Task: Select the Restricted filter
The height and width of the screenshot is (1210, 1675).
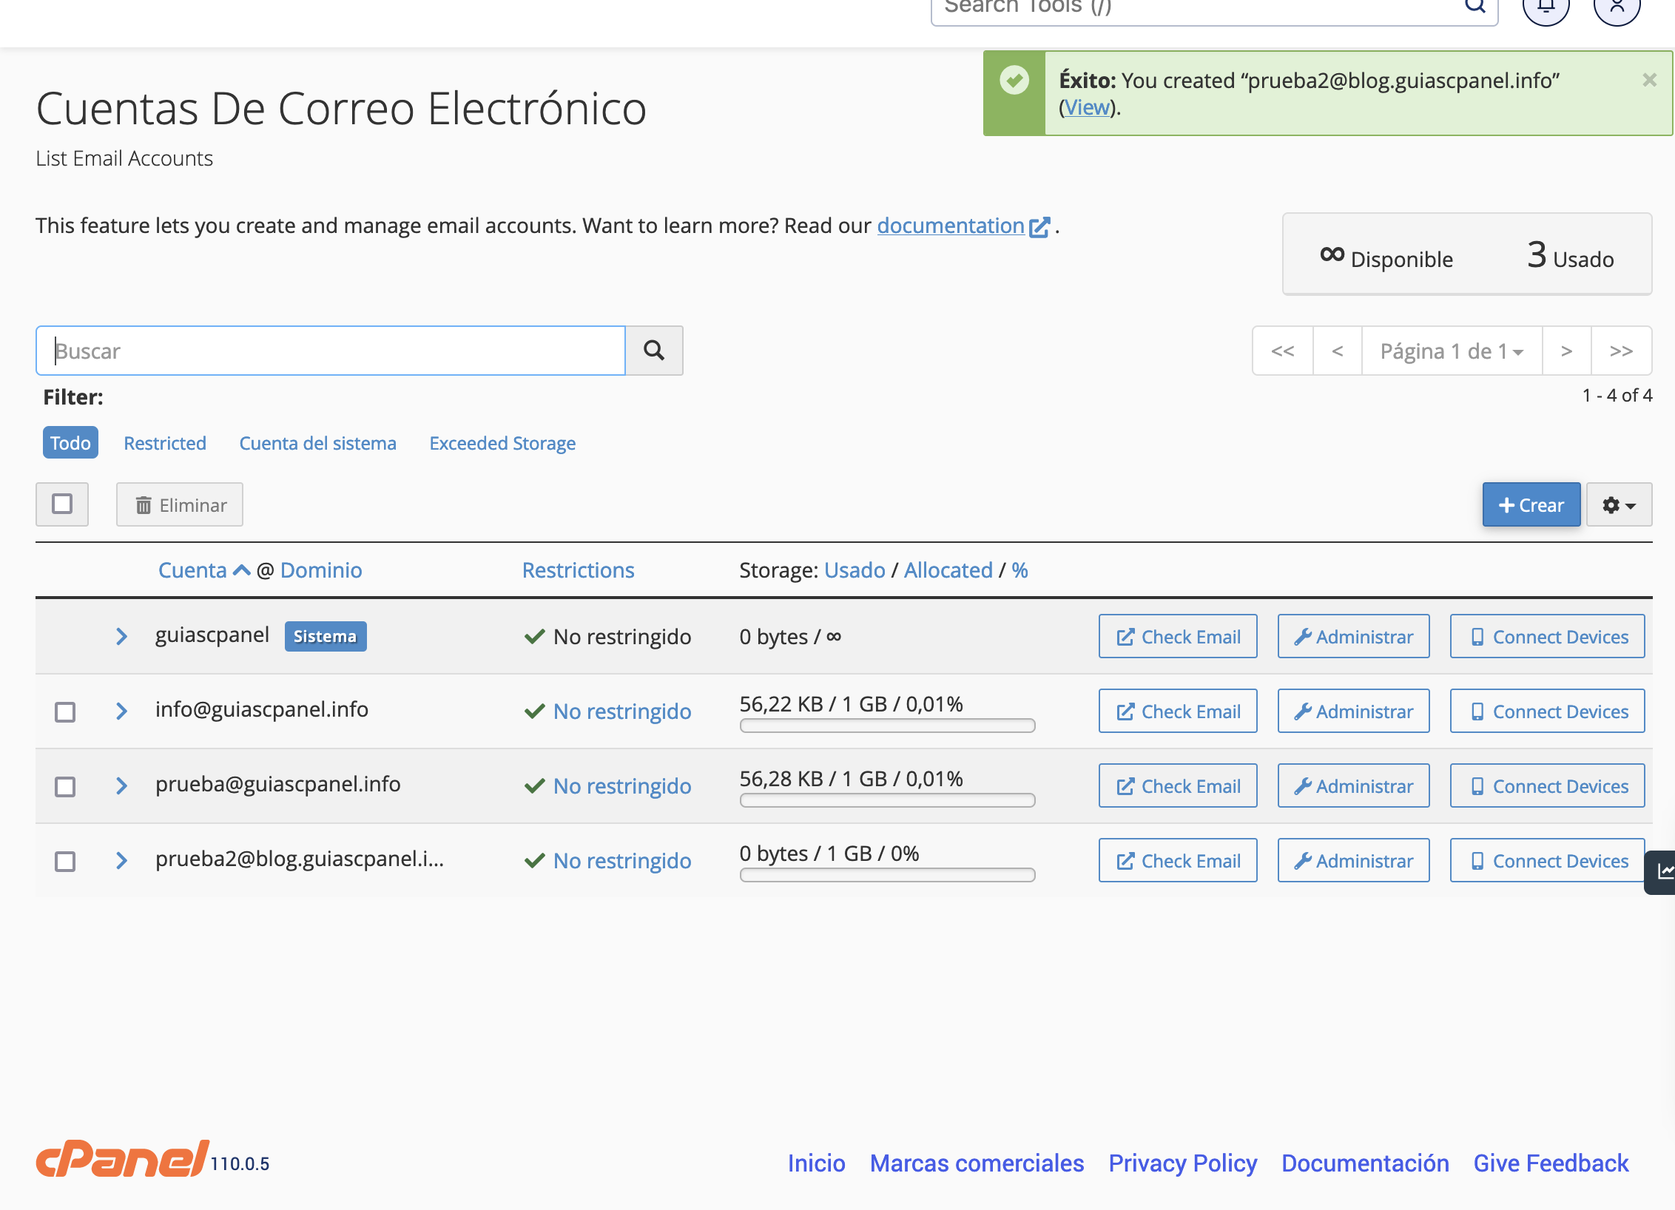Action: (164, 443)
